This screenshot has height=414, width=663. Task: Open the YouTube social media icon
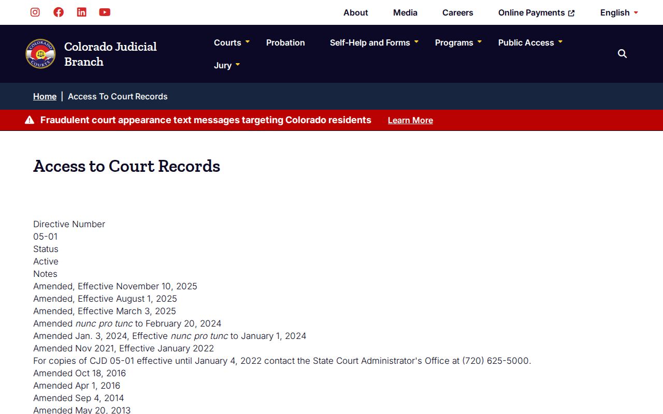pyautogui.click(x=105, y=12)
